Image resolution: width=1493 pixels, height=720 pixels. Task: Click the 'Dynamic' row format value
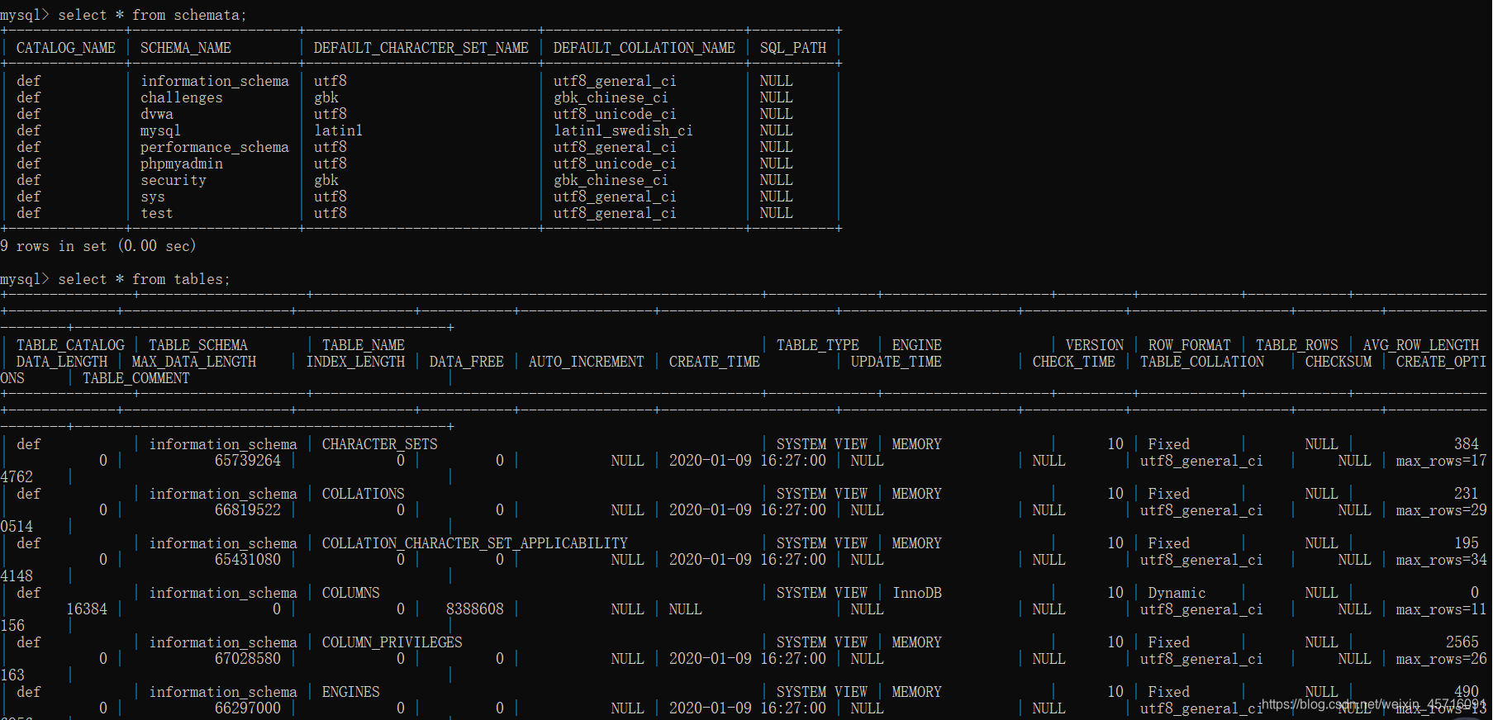1177,593
